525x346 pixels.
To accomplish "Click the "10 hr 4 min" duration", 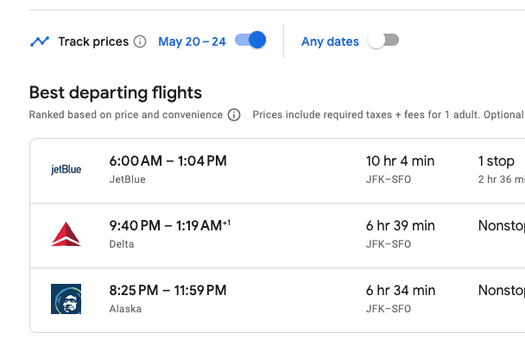I will [401, 160].
